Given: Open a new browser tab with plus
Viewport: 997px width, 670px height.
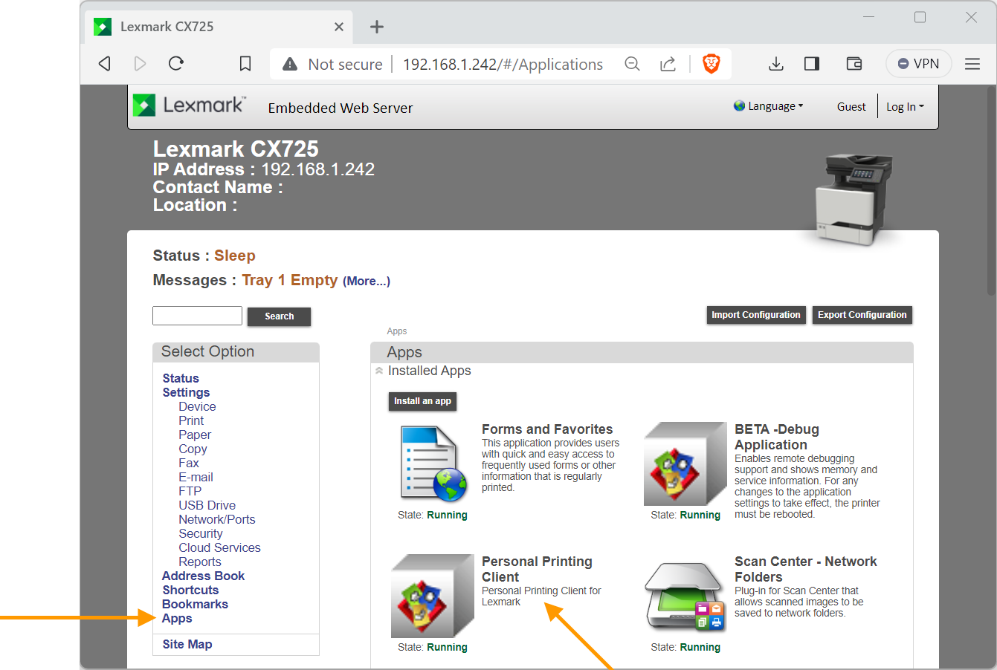Looking at the screenshot, I should (377, 27).
